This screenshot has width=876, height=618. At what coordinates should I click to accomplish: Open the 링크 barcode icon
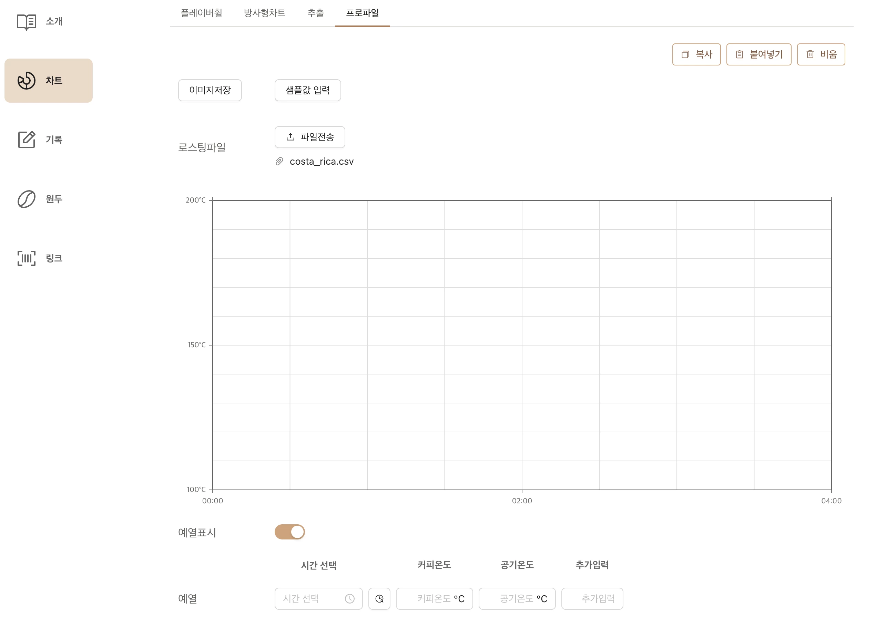click(26, 258)
